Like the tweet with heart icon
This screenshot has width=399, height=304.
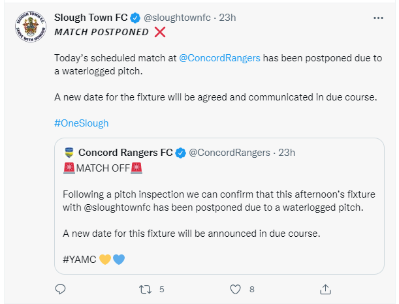[235, 289]
